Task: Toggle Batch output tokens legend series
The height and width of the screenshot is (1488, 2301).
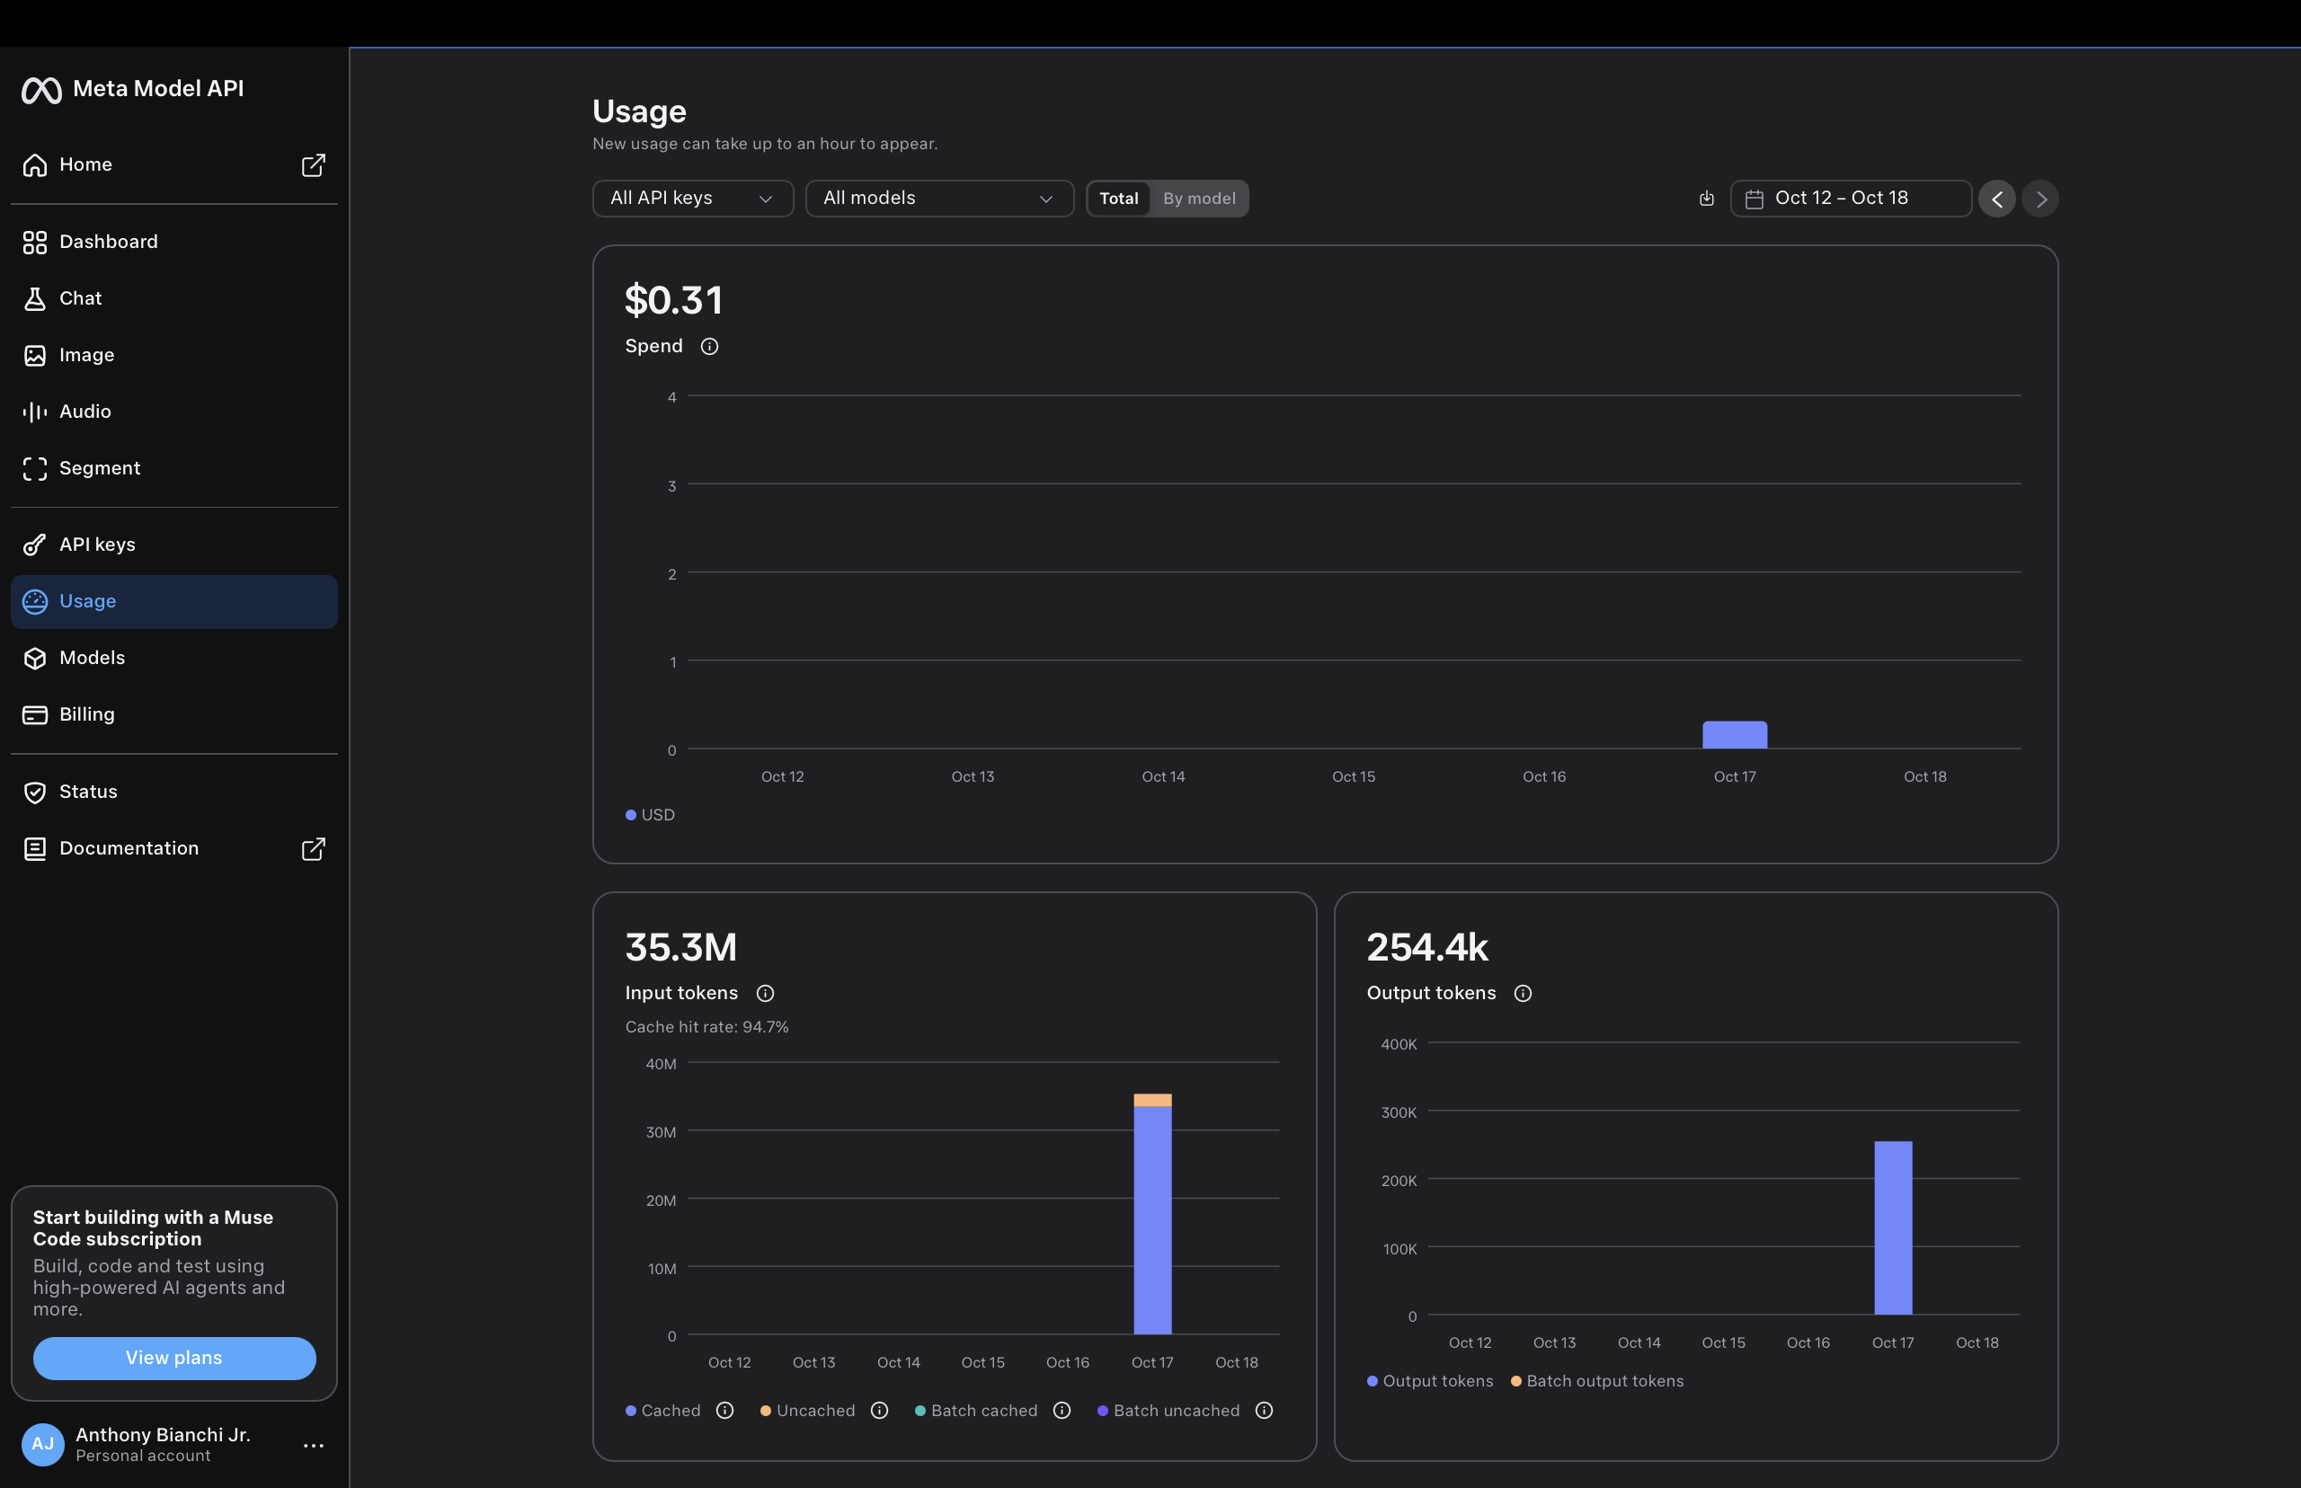Action: (x=1597, y=1381)
